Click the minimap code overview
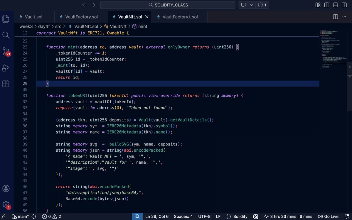This screenshot has height=220, width=352. click(333, 49)
